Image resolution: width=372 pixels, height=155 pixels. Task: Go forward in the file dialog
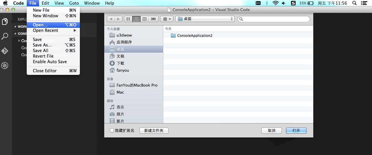[118, 19]
